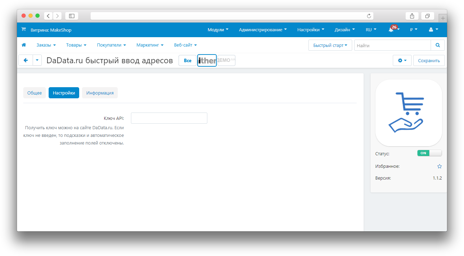Viewport: 464px width, 256px height.
Task: Open the user account profile menu
Action: click(433, 30)
